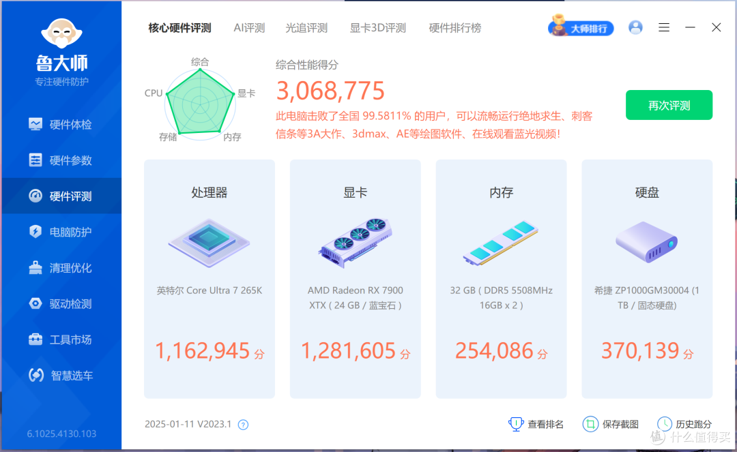Screen dimensions: 737x452
Task: Click the 保存截图 link
Action: (620, 424)
